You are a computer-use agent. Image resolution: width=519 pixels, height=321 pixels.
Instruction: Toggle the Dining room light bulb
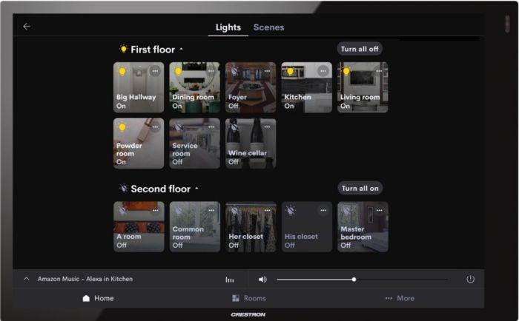[178, 71]
